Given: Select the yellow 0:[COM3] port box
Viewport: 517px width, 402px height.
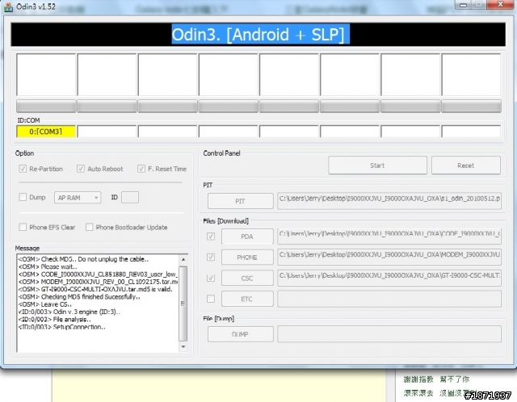Looking at the screenshot, I should (46, 132).
